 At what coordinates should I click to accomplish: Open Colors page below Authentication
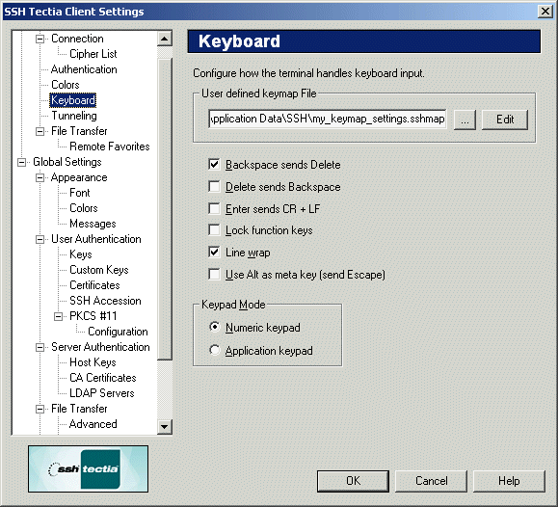66,85
